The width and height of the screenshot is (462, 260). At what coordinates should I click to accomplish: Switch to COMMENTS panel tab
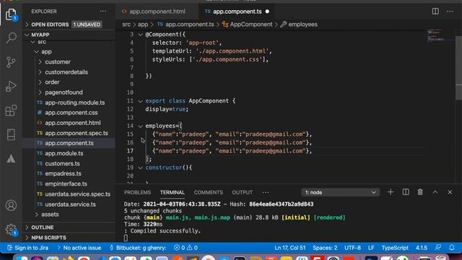[x=209, y=193]
